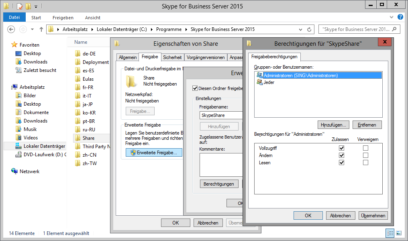The width and height of the screenshot is (408, 241).
Task: Click Abbrechen in Berechtigungen dialog
Action: coord(341,216)
